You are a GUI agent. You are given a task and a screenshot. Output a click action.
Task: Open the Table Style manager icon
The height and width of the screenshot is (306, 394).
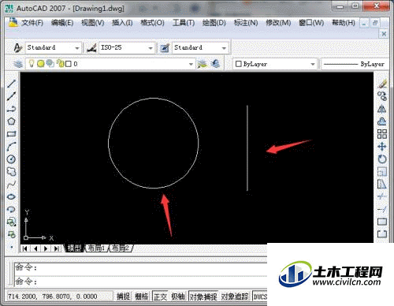coord(165,48)
